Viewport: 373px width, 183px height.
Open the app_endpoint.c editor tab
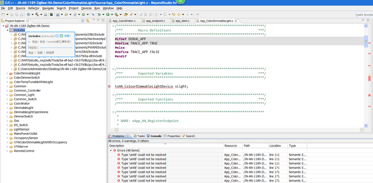point(155,21)
